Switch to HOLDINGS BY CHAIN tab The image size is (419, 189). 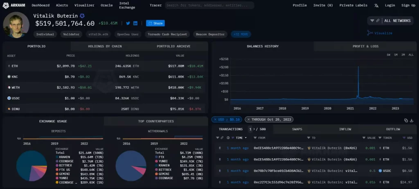tap(105, 46)
